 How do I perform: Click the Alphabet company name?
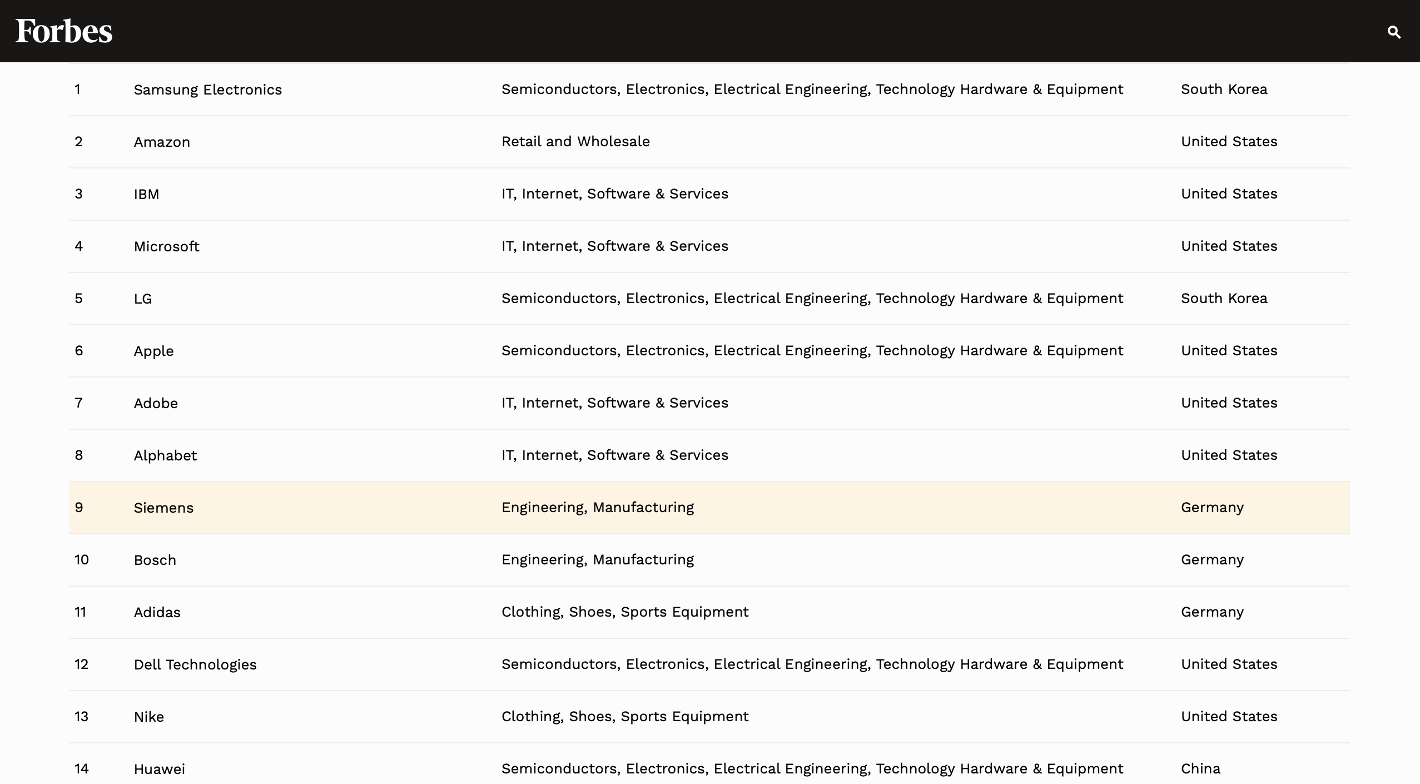165,455
